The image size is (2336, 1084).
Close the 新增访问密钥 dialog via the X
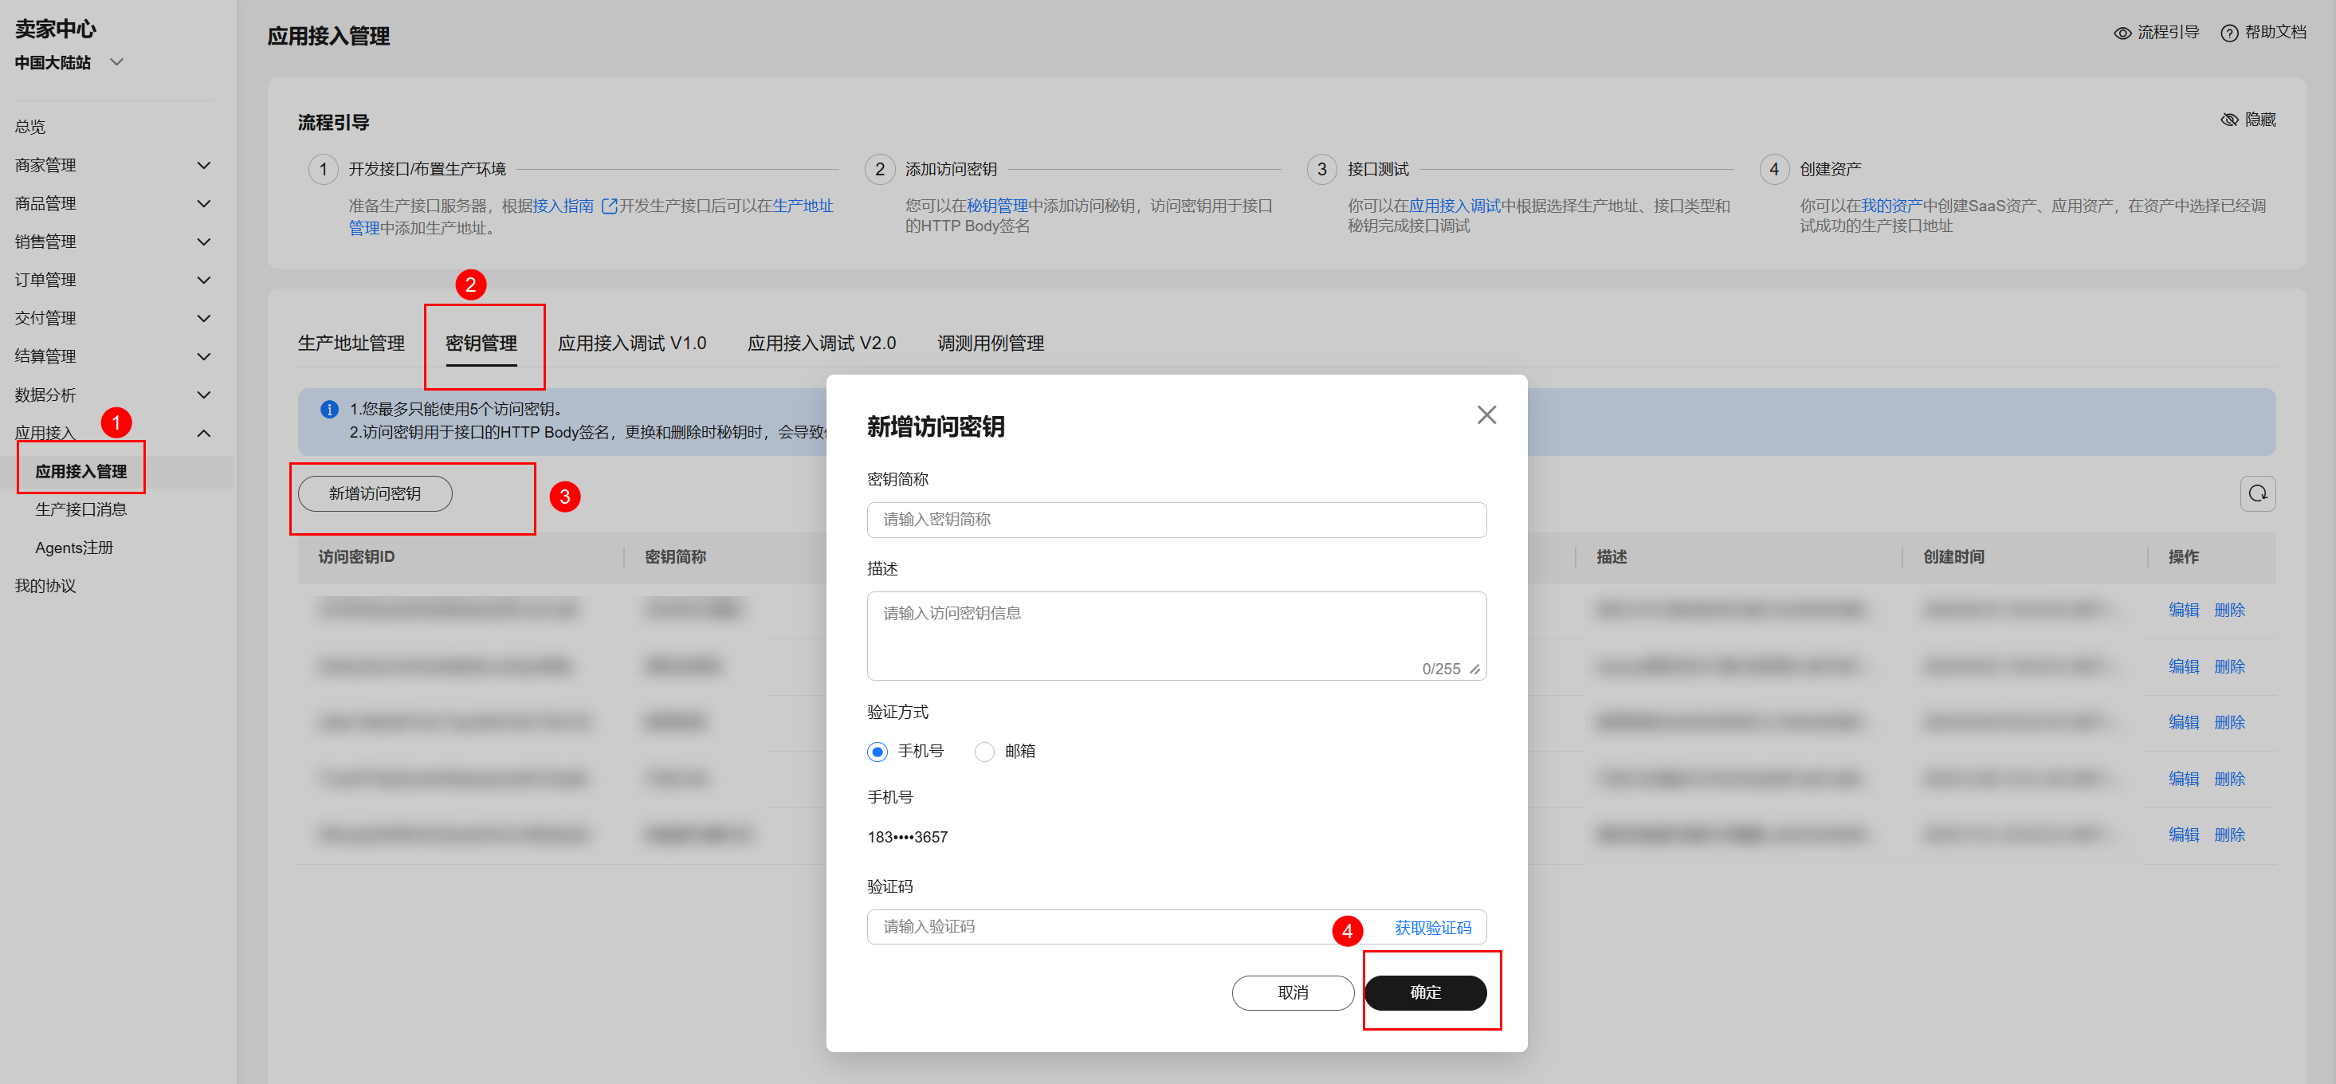coord(1486,414)
